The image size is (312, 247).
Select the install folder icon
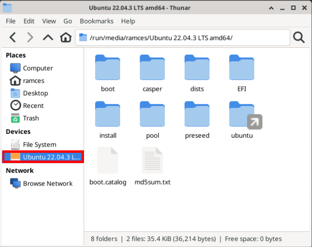[107, 114]
